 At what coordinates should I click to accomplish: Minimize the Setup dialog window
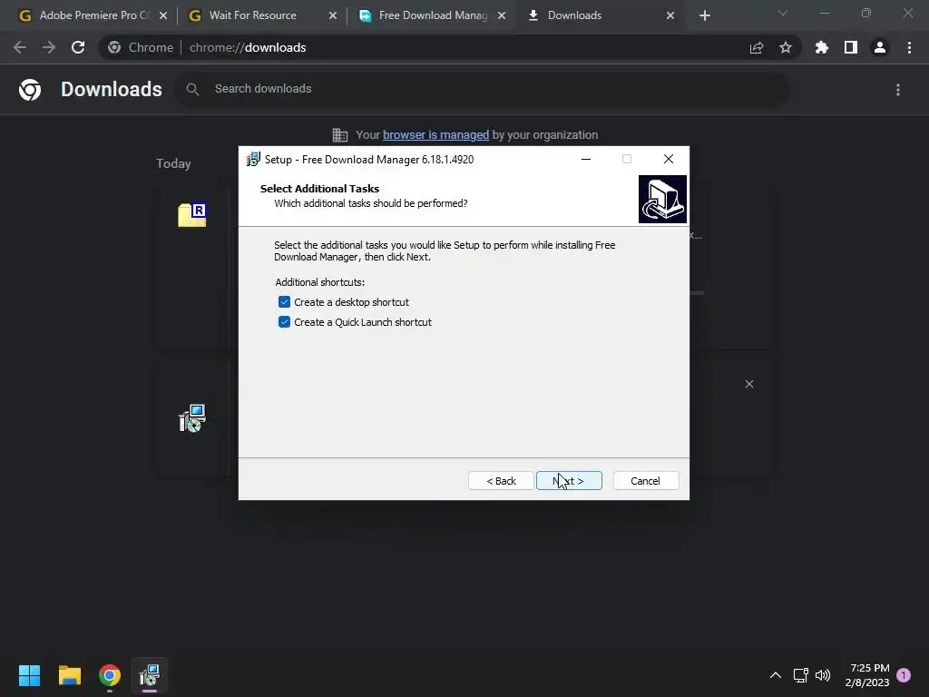[x=586, y=159]
